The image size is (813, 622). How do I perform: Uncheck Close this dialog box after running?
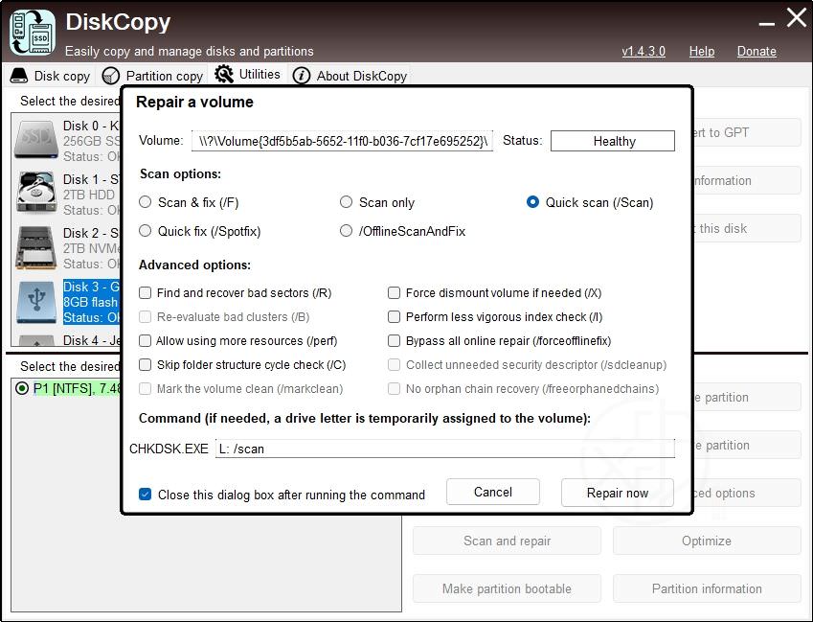tap(146, 495)
